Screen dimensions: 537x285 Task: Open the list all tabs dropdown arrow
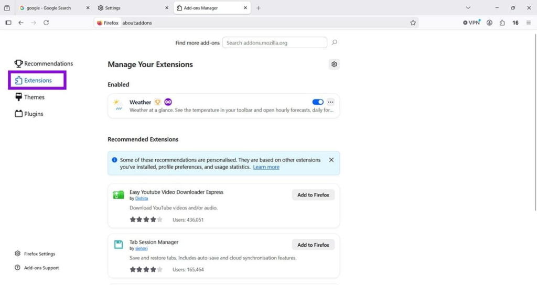468,8
